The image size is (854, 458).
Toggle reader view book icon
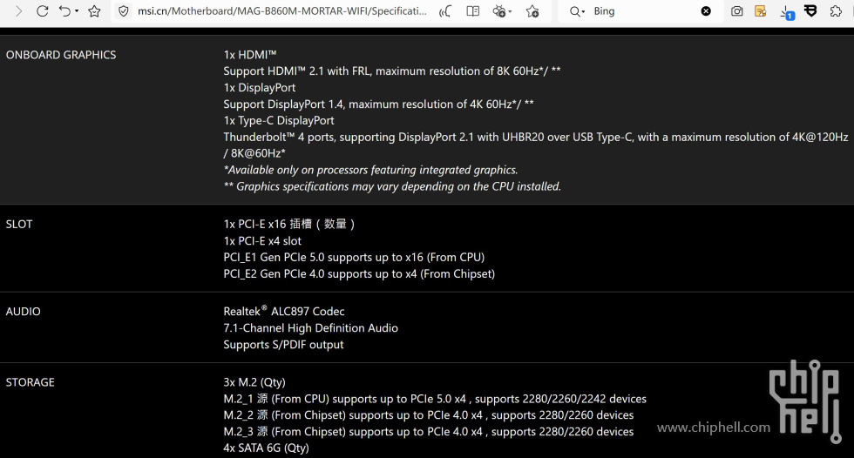(472, 11)
